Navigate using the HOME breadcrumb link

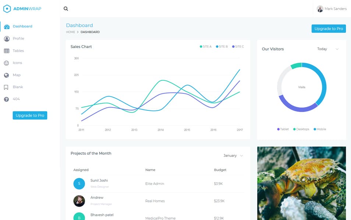tap(70, 32)
